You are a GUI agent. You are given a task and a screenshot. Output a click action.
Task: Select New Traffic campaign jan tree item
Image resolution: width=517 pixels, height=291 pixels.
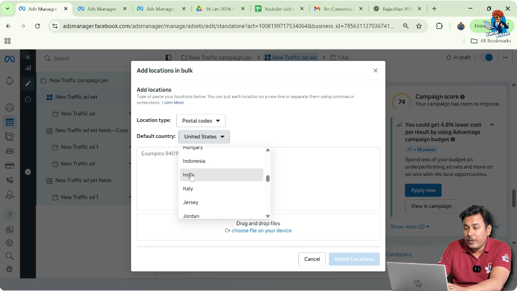79,81
